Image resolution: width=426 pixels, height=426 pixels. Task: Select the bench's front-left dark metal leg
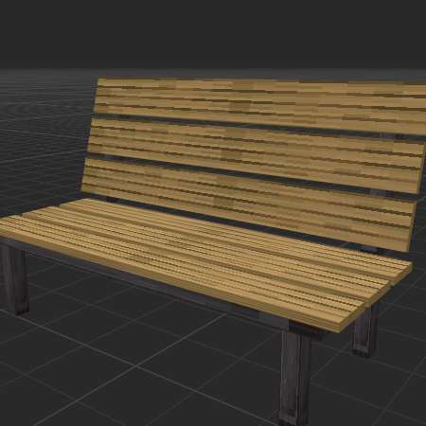pos(15,279)
